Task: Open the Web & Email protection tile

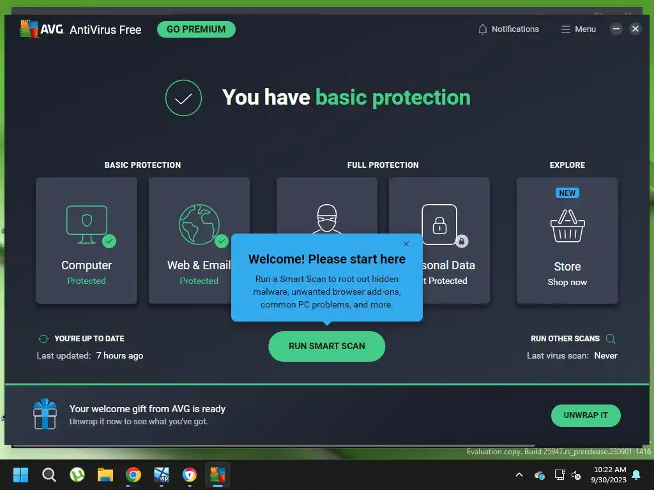Action: point(199,241)
